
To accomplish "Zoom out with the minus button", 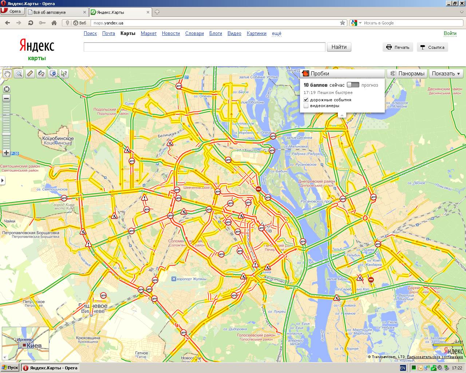I will click(6, 98).
